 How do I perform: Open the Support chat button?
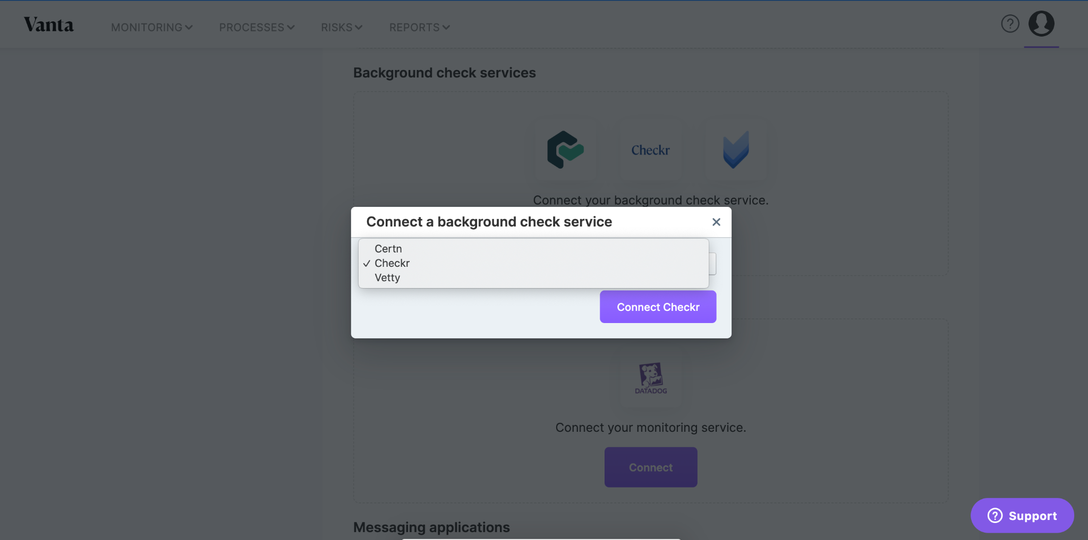[x=1022, y=516]
